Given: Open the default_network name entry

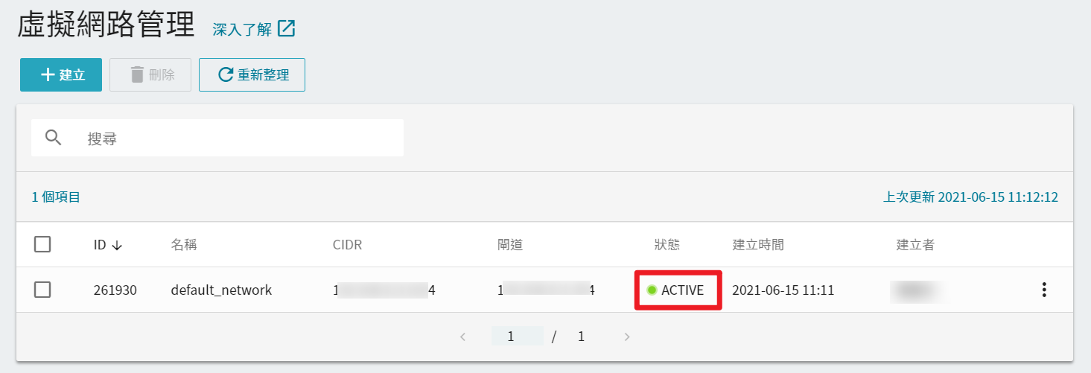Looking at the screenshot, I should 221,290.
